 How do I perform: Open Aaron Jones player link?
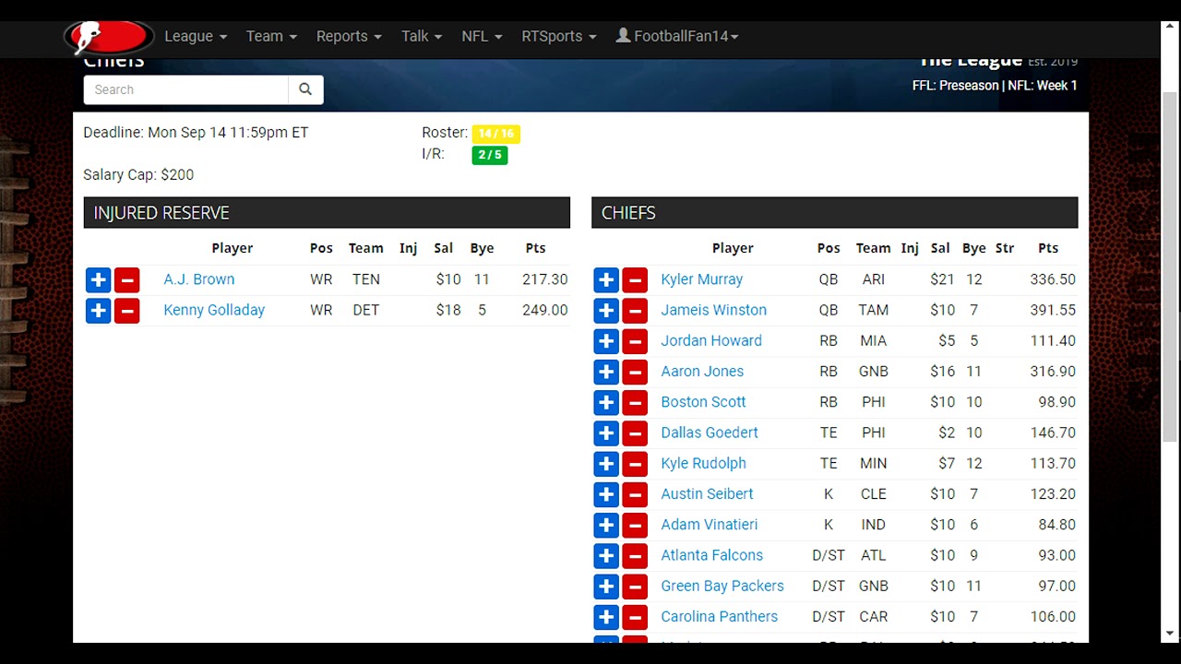[702, 371]
